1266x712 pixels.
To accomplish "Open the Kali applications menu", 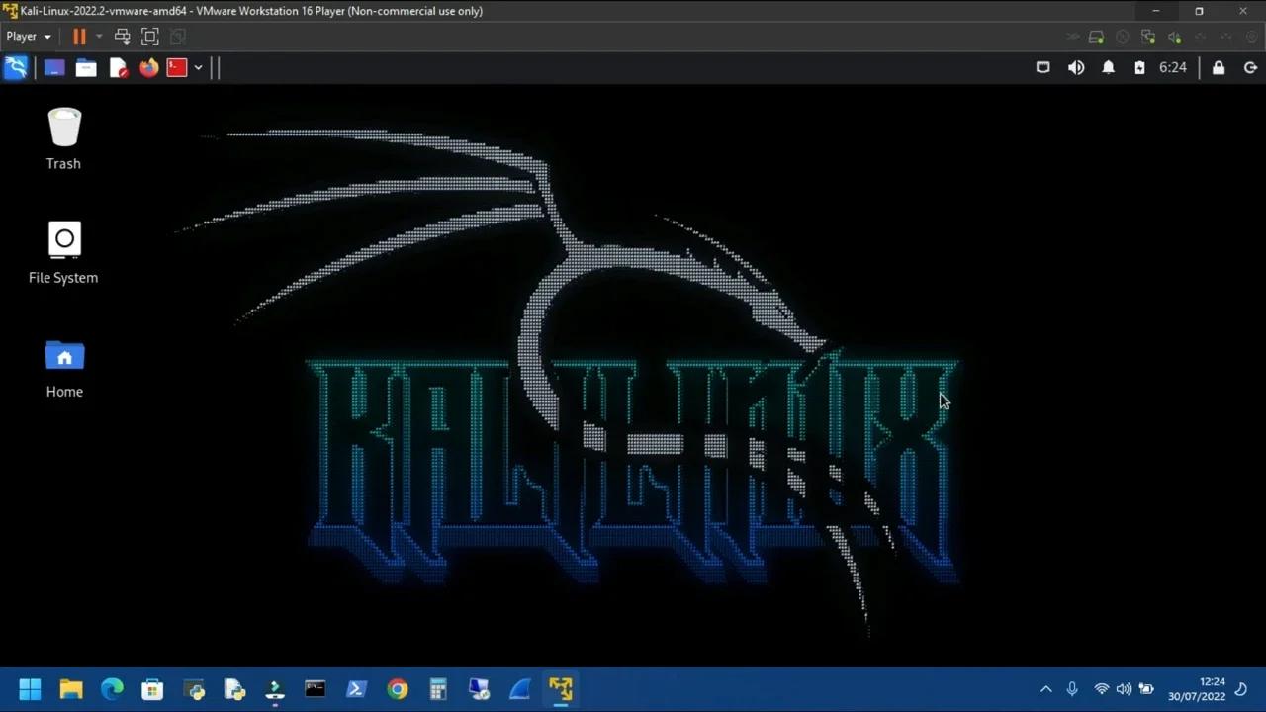I will point(16,67).
